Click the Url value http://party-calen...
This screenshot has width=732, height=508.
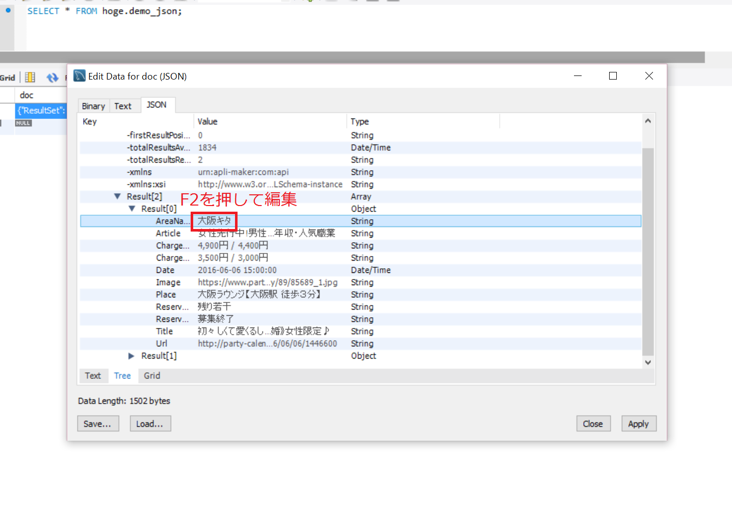pyautogui.click(x=268, y=343)
